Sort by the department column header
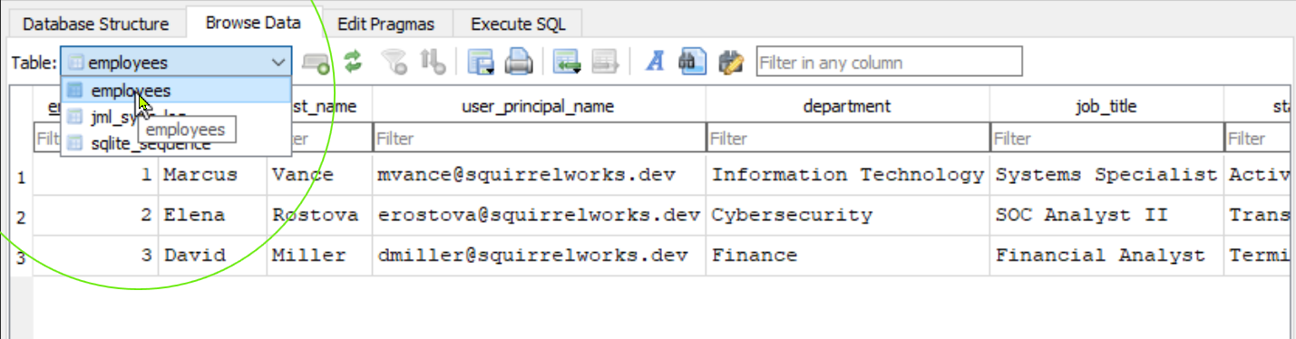 (847, 106)
